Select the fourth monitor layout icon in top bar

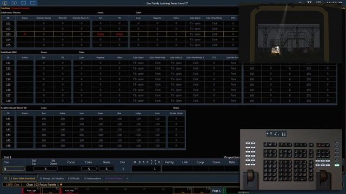[33, 3]
